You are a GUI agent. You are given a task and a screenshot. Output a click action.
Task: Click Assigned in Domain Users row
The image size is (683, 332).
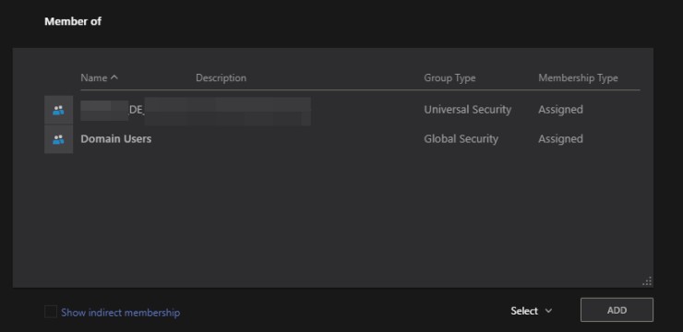560,139
